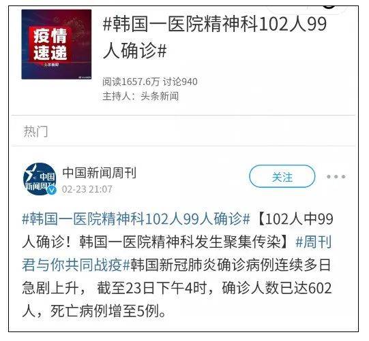
Task: View the 阅读1657.6万 read count
Action: (131, 82)
